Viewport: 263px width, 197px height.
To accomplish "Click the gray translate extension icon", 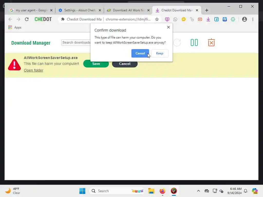I will tap(192, 19).
